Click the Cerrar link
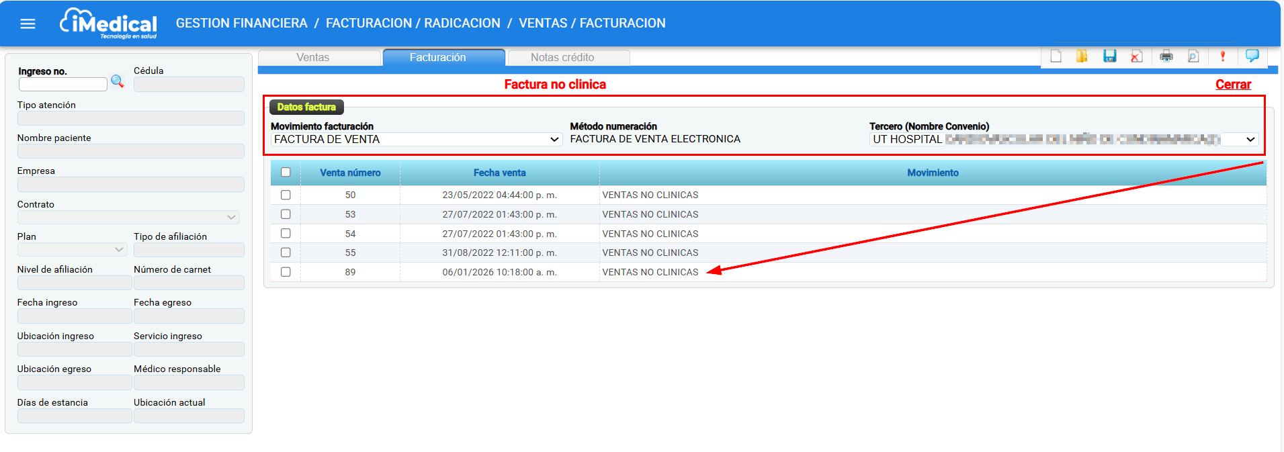 1233,85
